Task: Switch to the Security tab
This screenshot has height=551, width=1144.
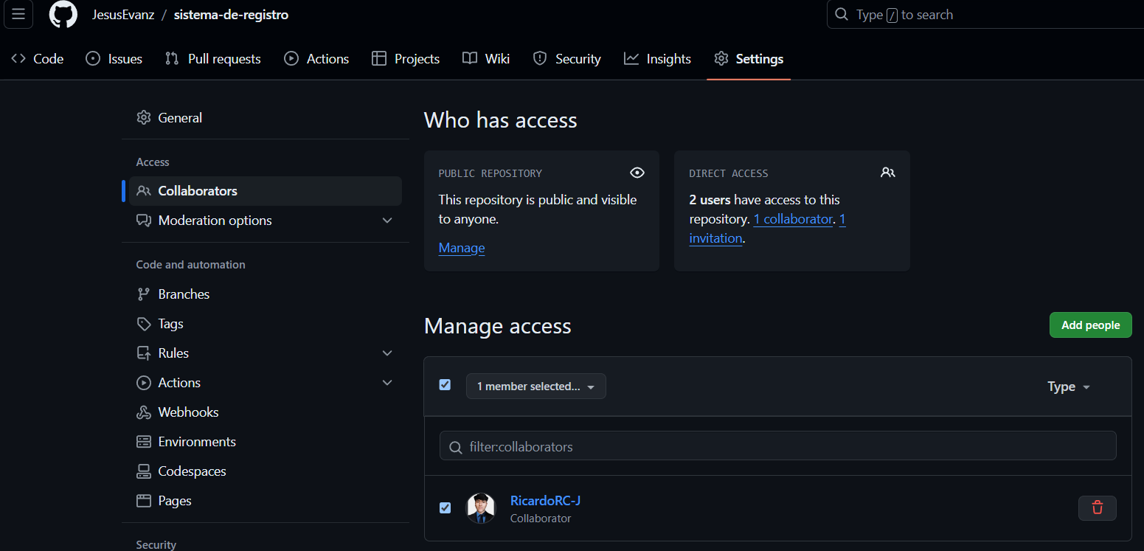Action: [567, 59]
